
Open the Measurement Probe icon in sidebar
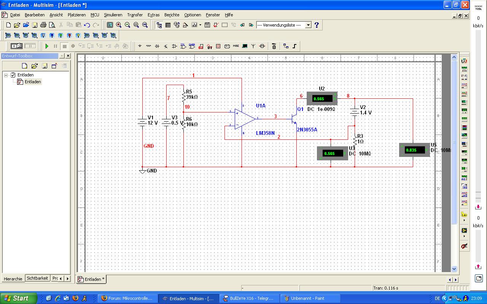tap(464, 215)
